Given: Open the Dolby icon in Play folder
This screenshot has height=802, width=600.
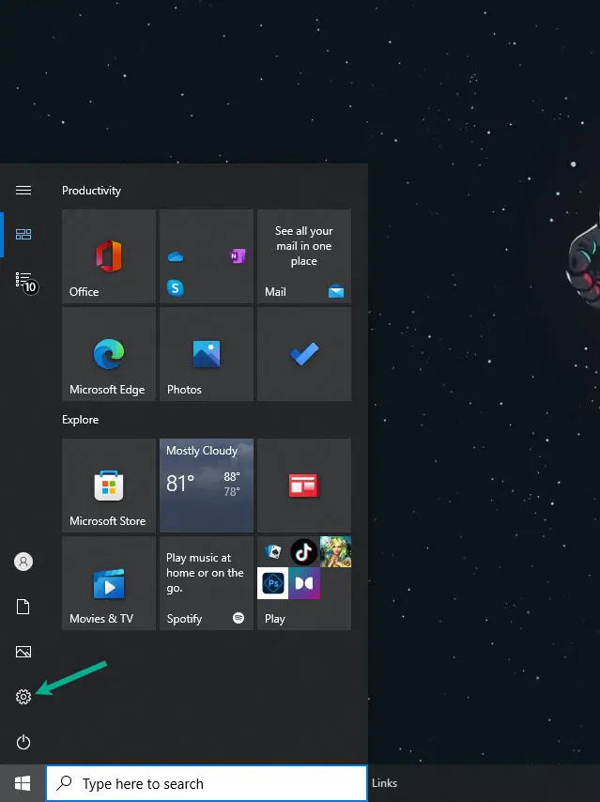Looking at the screenshot, I should point(304,583).
